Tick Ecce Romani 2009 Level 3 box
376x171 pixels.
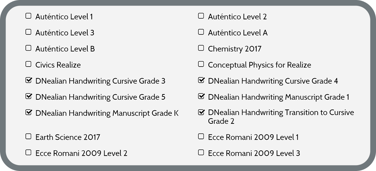click(201, 153)
